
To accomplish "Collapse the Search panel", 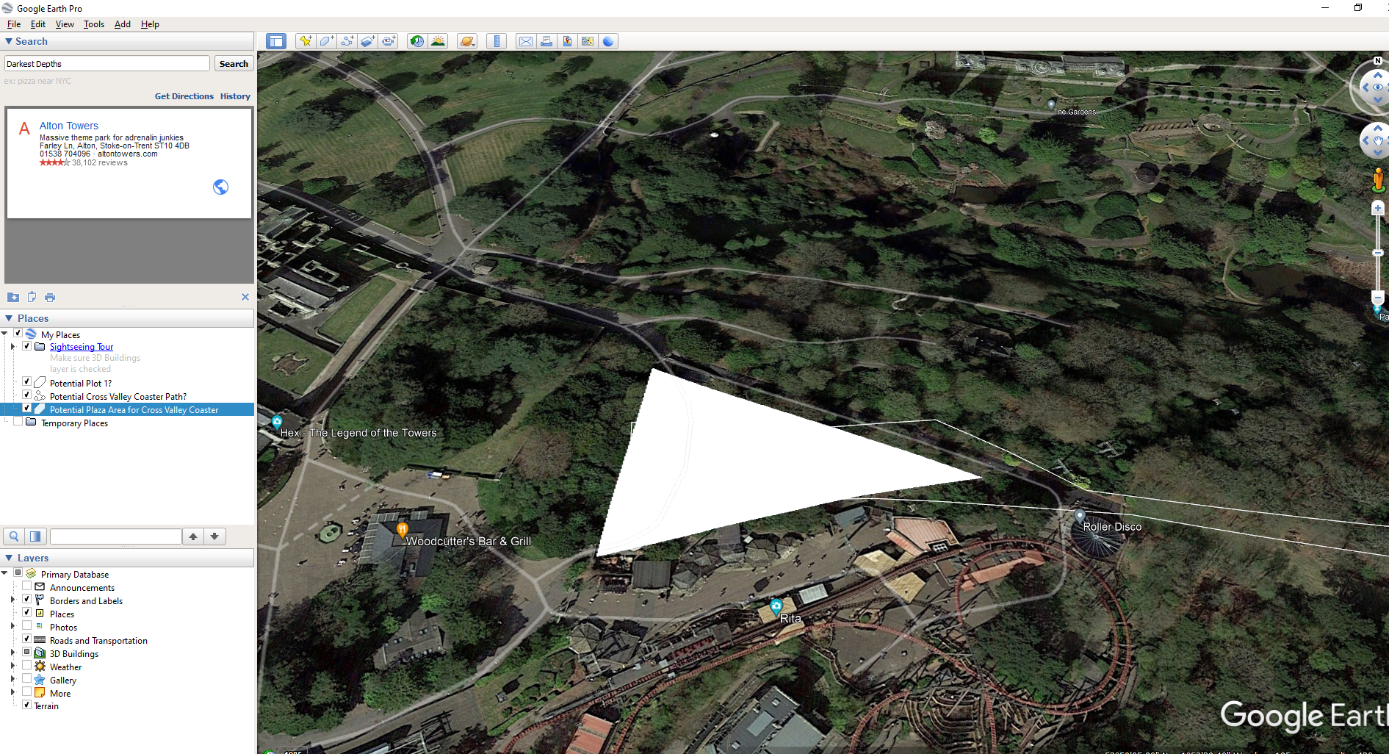I will [9, 41].
